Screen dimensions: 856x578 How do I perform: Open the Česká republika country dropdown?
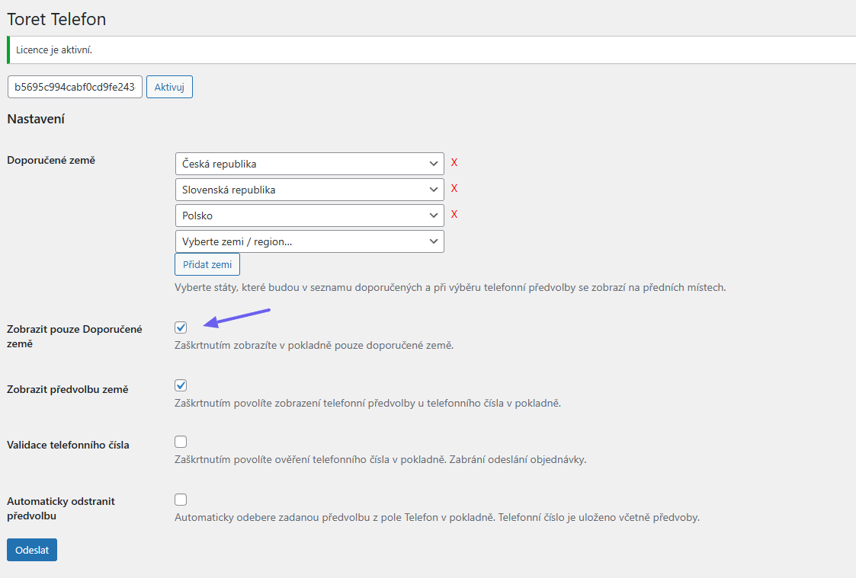coord(309,164)
